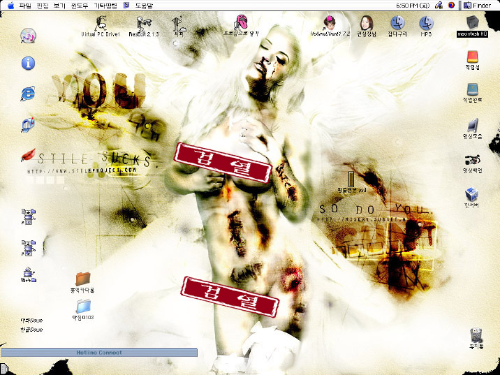Open the 도움말 (Help) menu

tap(145, 5)
